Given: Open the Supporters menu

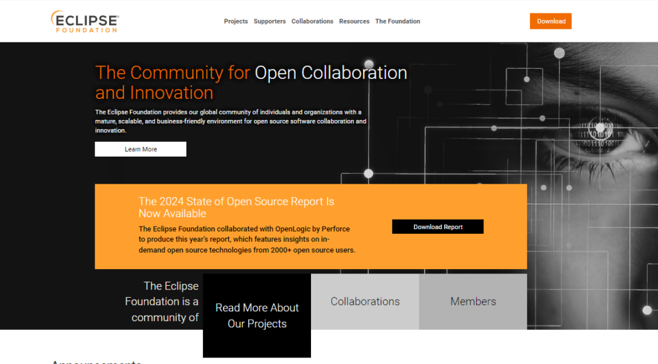Looking at the screenshot, I should click(269, 21).
